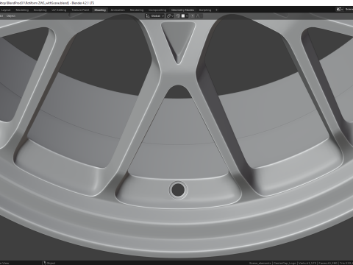The image size is (353, 265).
Task: Switch to the Texture Paint workspace
Action: pos(80,10)
